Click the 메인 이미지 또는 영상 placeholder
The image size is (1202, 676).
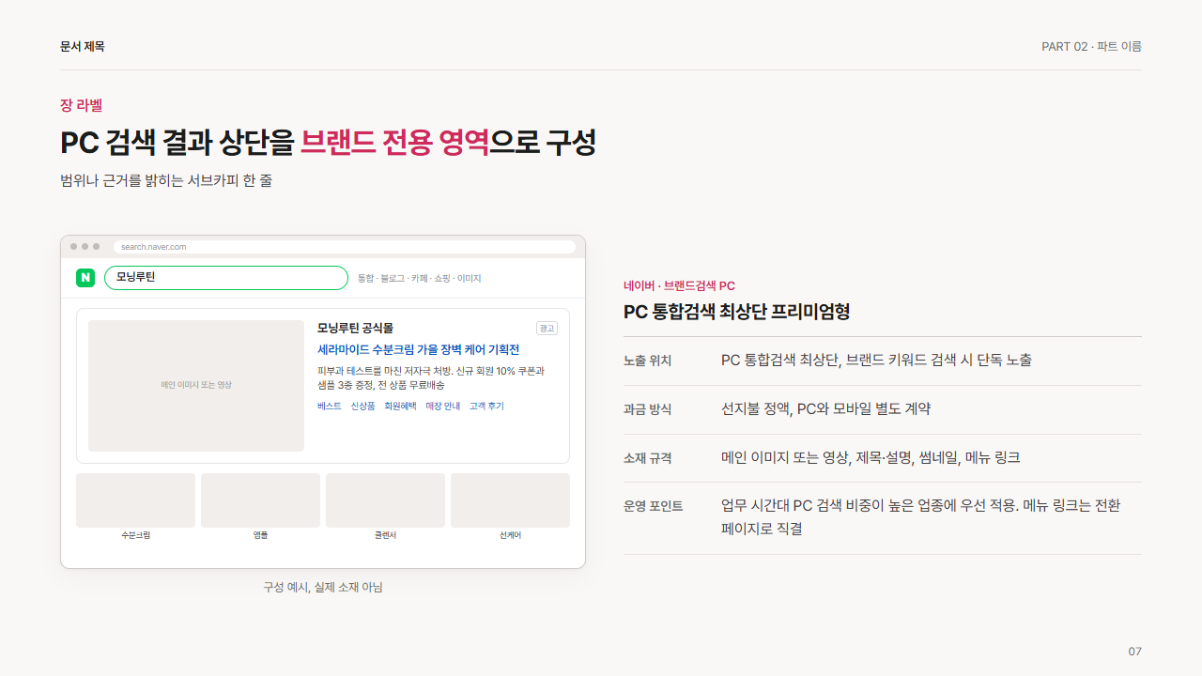[x=196, y=386]
